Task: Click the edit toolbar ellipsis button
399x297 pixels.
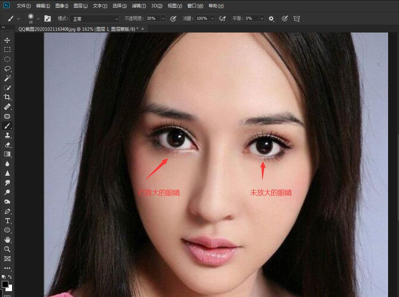Action: [7, 268]
